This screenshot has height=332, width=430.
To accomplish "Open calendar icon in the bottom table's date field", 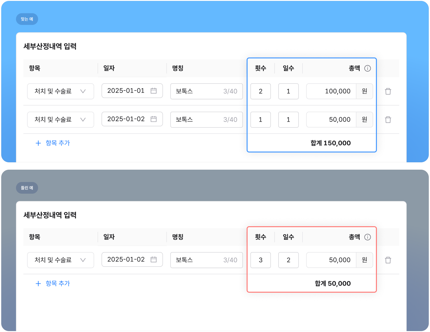I will click(154, 259).
